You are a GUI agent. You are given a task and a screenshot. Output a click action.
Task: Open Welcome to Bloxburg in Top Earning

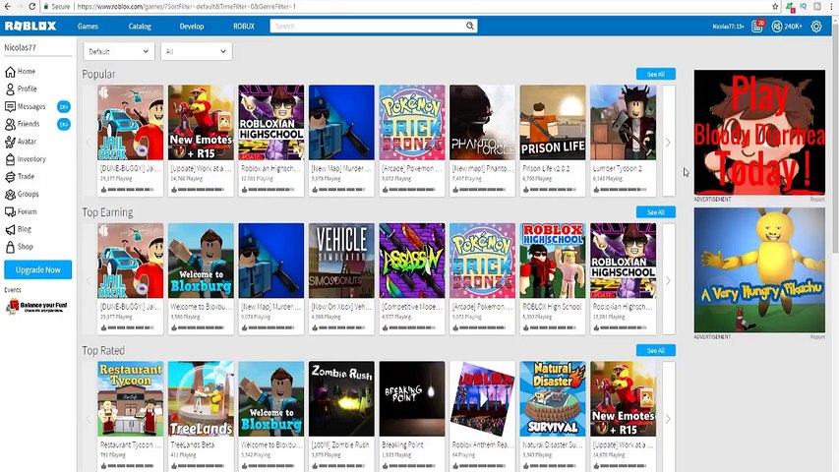coord(201,261)
